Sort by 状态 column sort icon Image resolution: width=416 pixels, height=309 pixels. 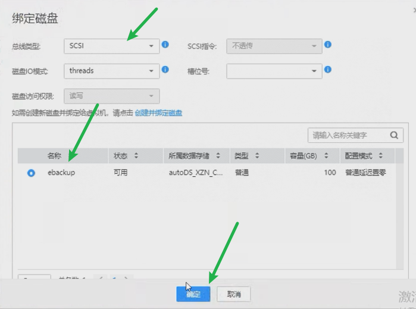click(136, 156)
